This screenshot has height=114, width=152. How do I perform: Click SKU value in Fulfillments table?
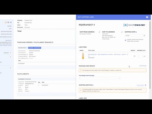coord(45,85)
